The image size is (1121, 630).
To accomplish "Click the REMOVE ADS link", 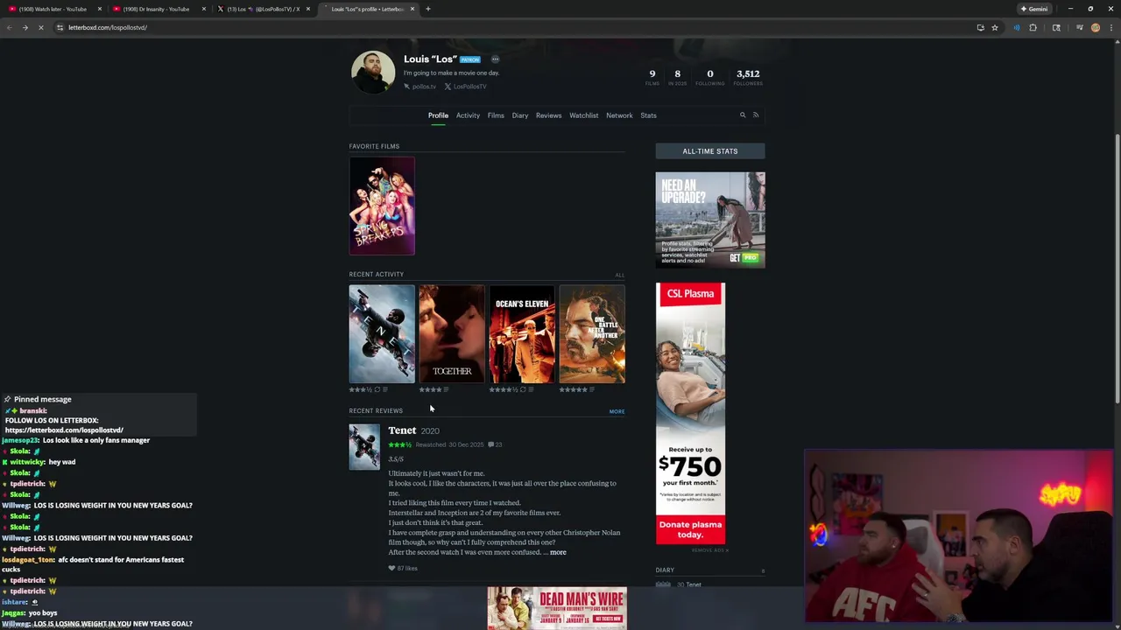I will tap(709, 550).
